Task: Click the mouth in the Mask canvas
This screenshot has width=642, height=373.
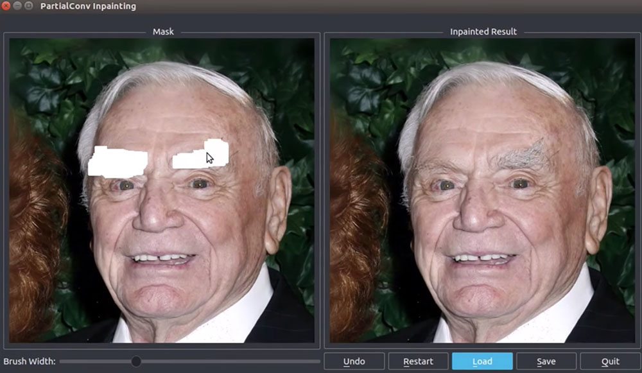Action: click(162, 259)
